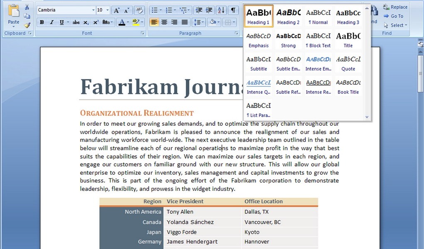Shrink the font size
The width and height of the screenshot is (424, 249).
click(x=126, y=10)
